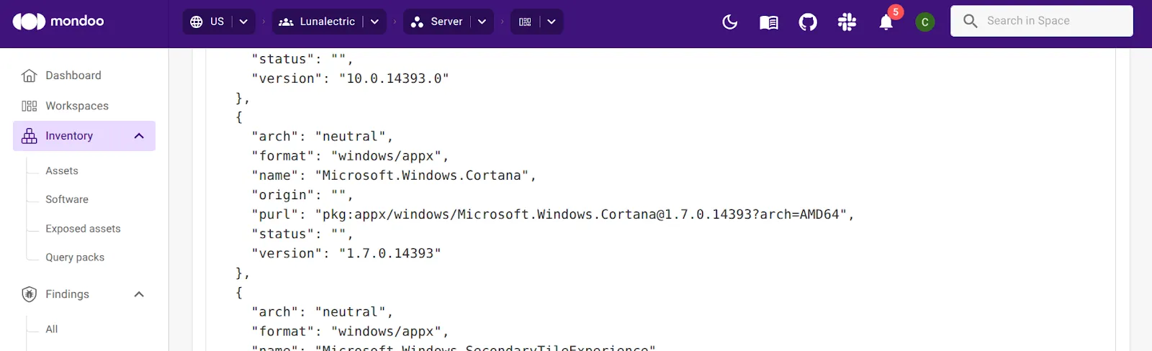
Task: Select the Inventory menu item
Action: (84, 136)
